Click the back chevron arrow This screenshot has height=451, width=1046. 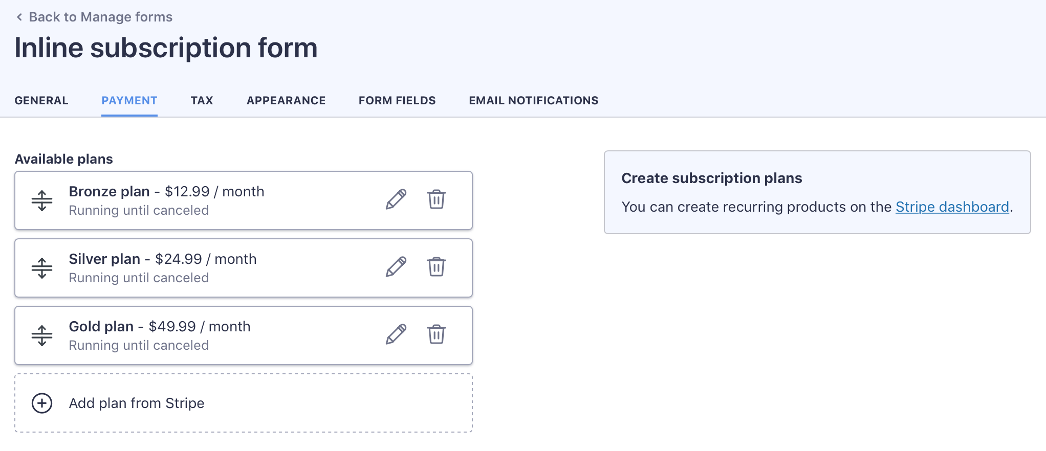point(19,17)
